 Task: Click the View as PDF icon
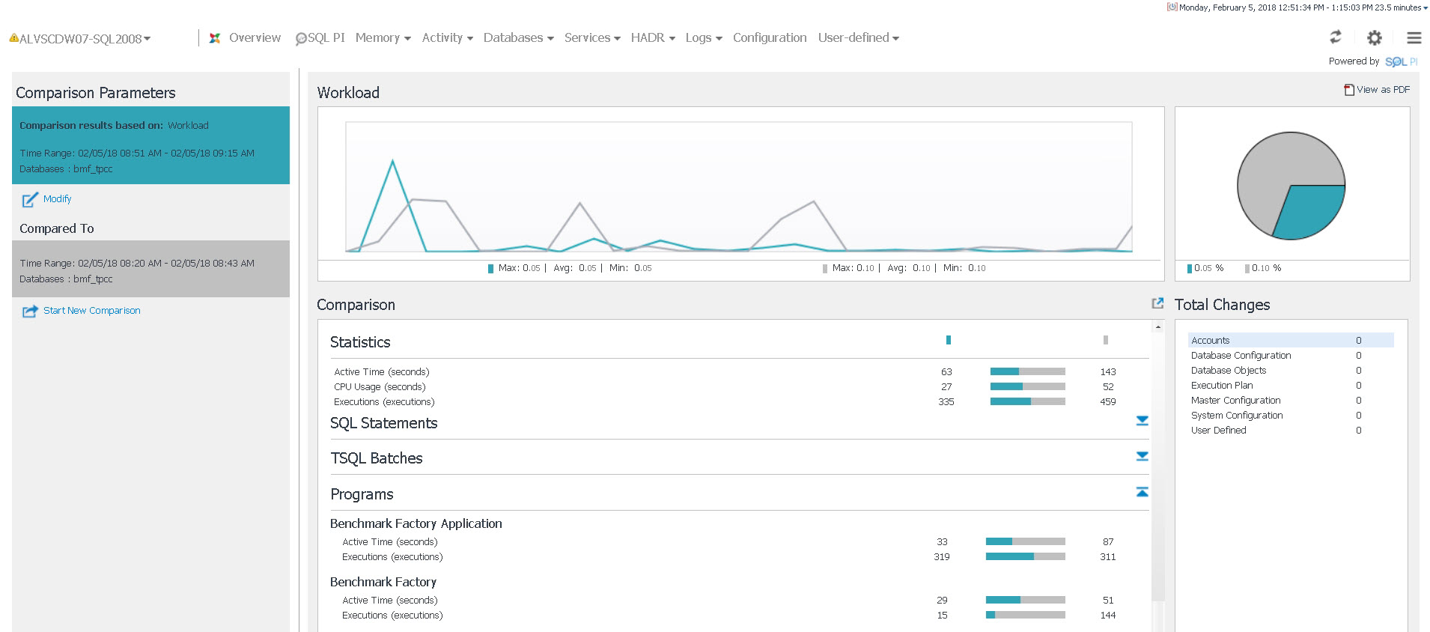pos(1349,90)
